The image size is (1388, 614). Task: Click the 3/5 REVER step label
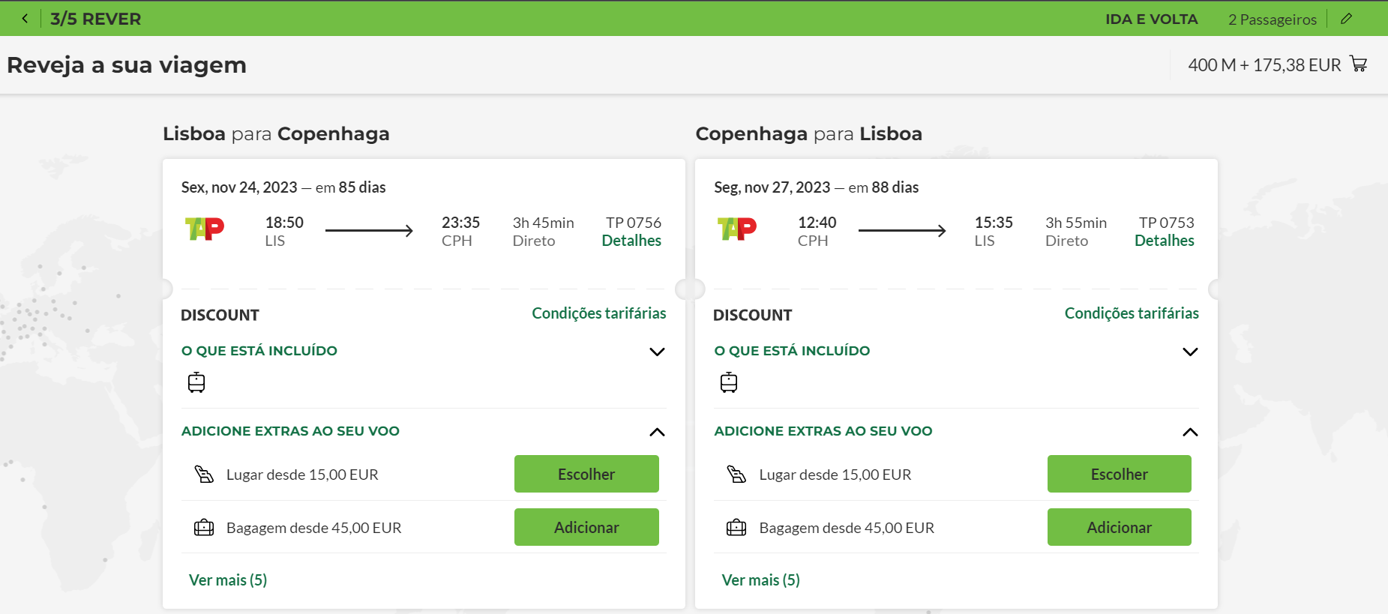pos(95,19)
